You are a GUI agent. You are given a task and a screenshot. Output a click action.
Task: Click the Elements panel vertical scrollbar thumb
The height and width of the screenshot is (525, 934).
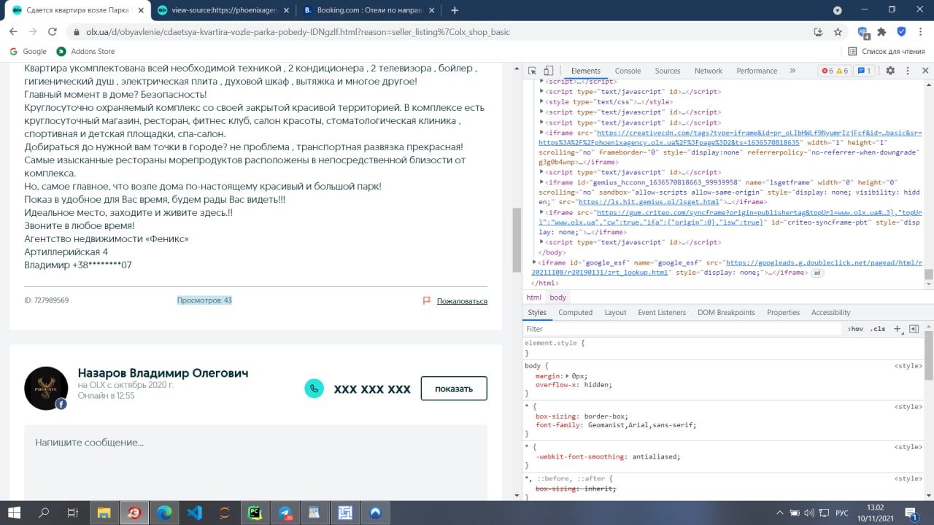[929, 275]
